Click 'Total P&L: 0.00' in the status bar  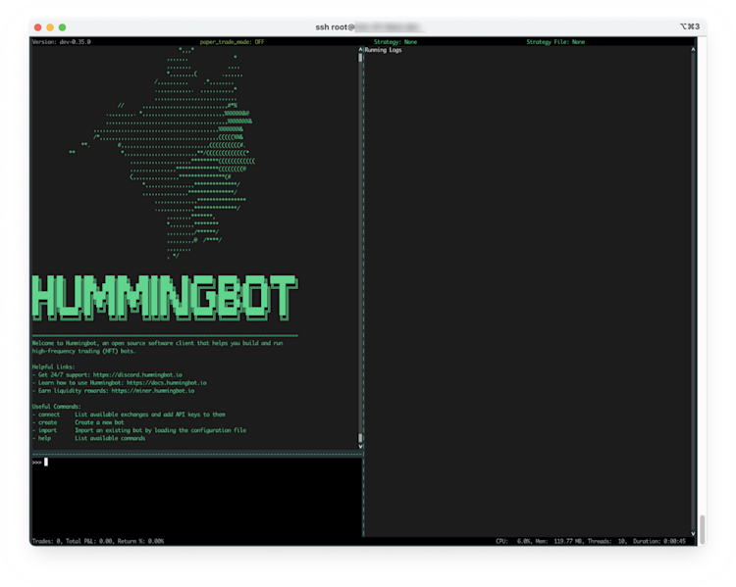click(x=89, y=541)
